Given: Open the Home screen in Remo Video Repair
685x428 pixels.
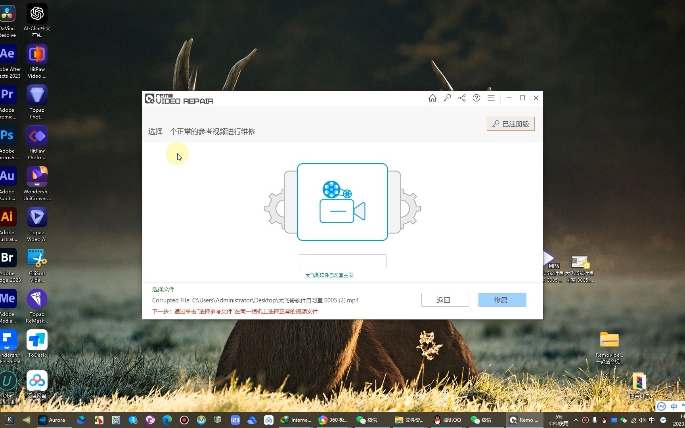Looking at the screenshot, I should [432, 98].
